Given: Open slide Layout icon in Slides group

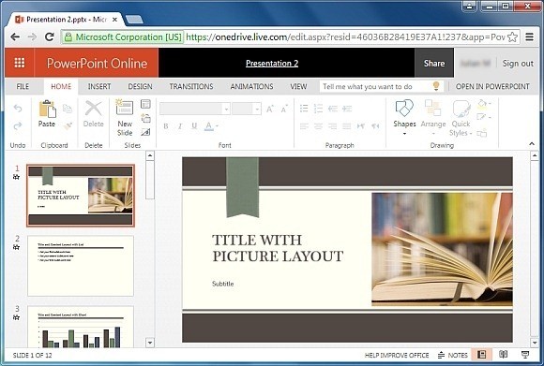Looking at the screenshot, I should tap(145, 104).
